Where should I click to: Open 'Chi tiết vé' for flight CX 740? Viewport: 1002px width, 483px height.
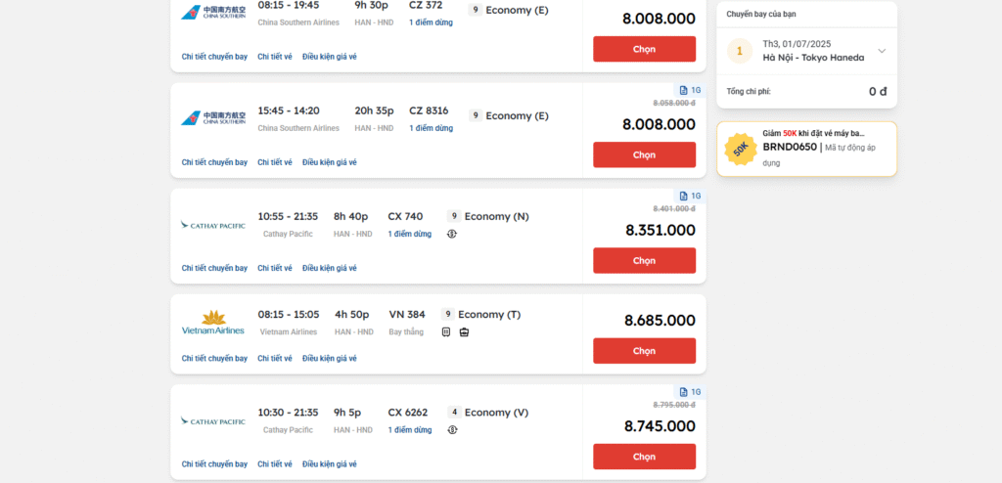coord(275,268)
